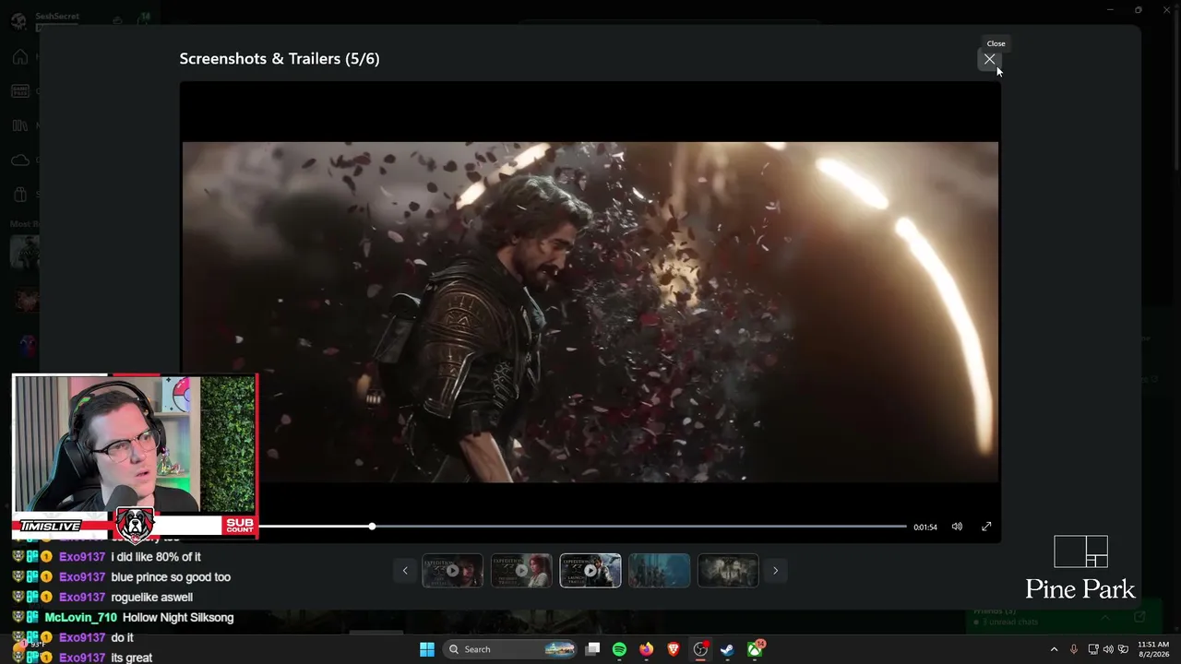Click the 0:01:54 trailer time readout

(x=925, y=528)
